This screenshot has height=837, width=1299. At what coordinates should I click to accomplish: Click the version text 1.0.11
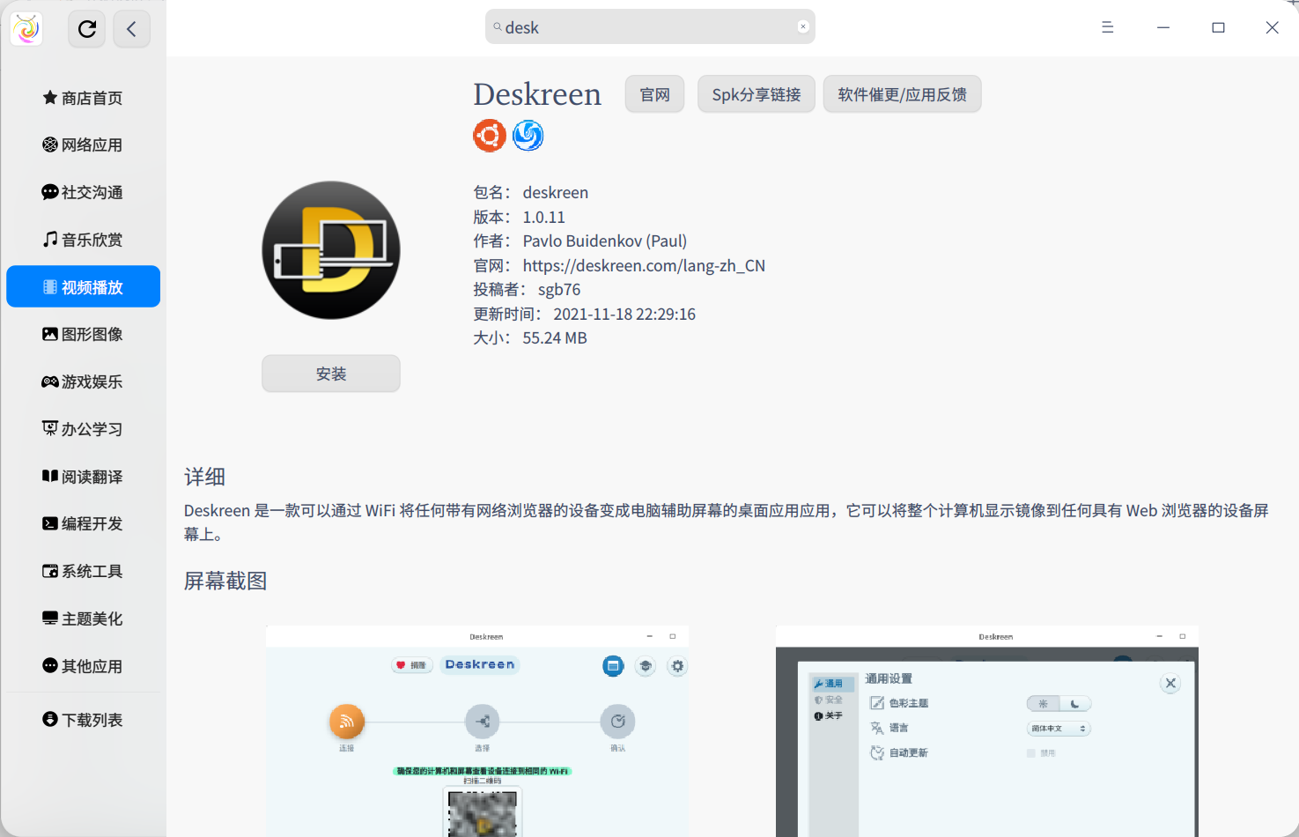point(544,217)
